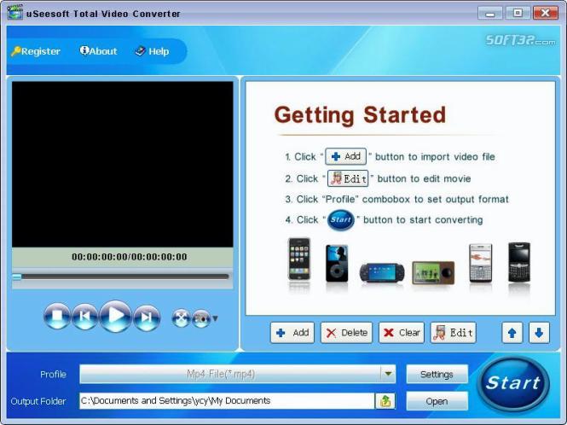The image size is (567, 425).
Task: Click the small Start illustration in step 4
Action: coord(341,219)
